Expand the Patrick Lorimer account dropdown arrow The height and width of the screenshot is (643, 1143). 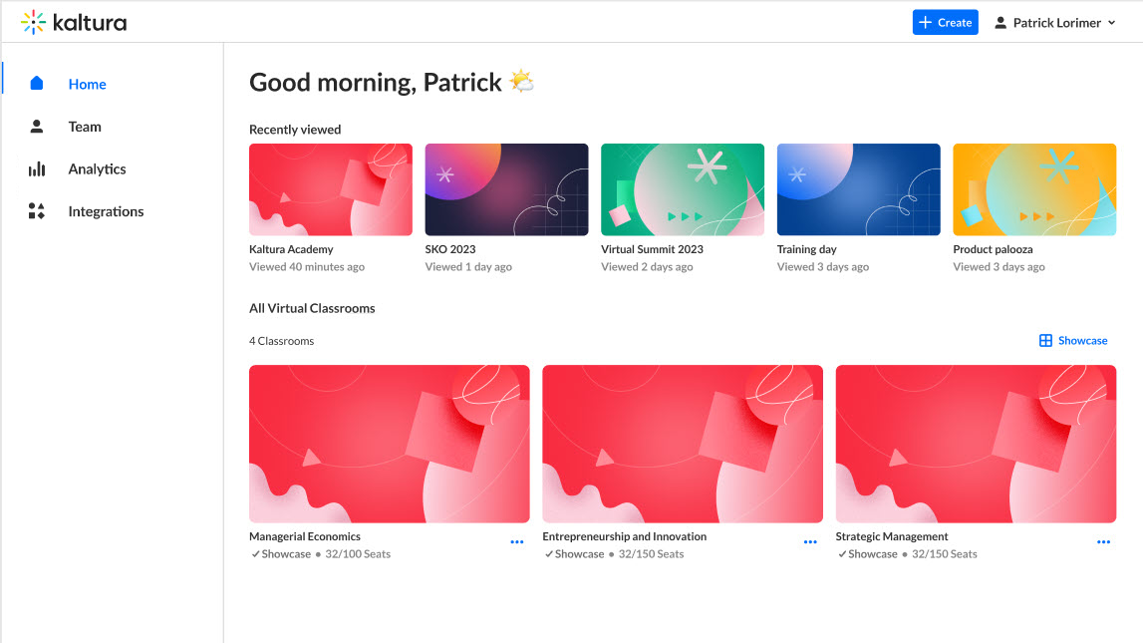click(1112, 23)
